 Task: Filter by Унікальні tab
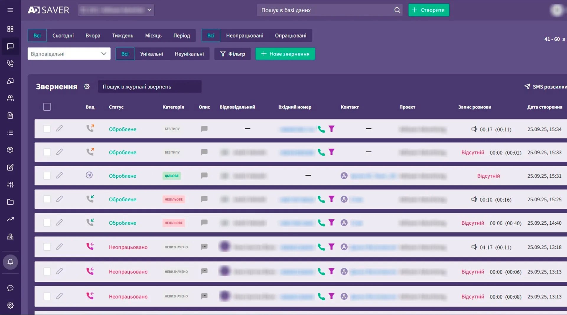pyautogui.click(x=151, y=54)
